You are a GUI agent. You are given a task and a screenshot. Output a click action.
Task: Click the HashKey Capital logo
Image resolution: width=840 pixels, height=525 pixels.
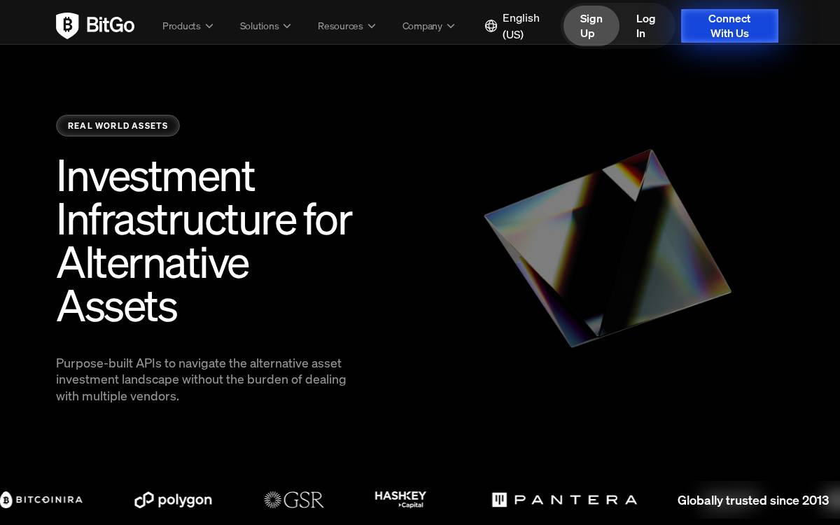[x=400, y=499]
